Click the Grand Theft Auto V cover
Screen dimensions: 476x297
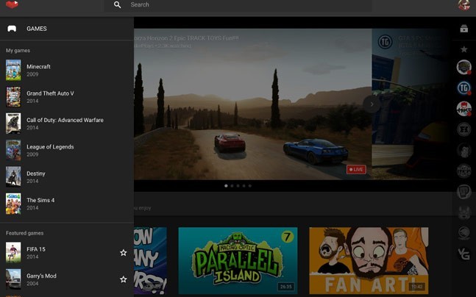pyautogui.click(x=13, y=97)
